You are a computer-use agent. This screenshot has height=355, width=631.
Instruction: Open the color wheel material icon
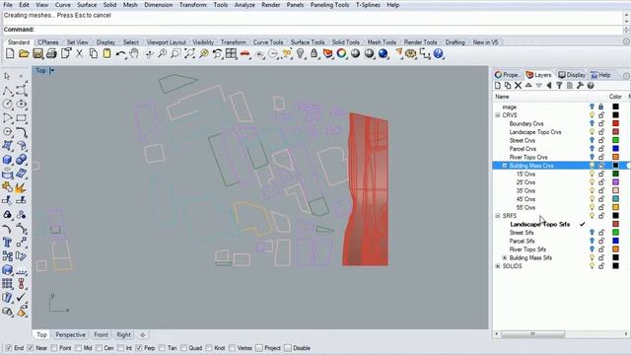coord(342,53)
